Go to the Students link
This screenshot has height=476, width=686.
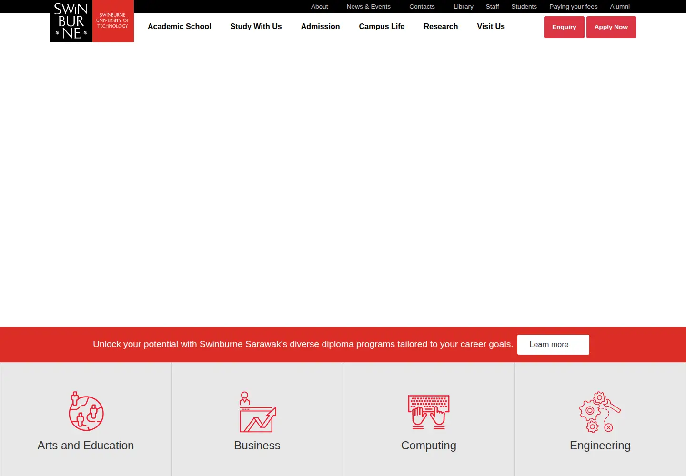[x=524, y=7]
